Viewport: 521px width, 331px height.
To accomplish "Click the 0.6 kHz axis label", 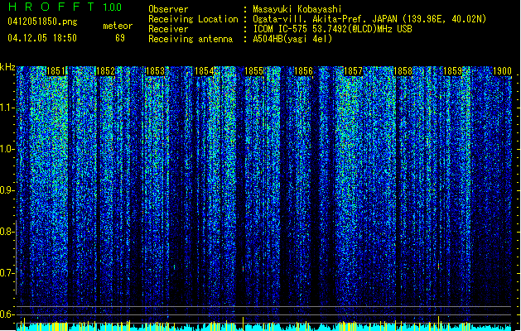I will tap(7, 314).
